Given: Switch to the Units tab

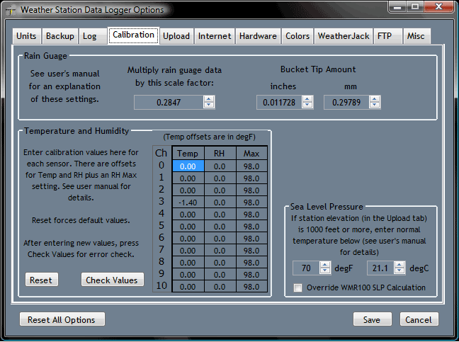Looking at the screenshot, I should [x=26, y=36].
